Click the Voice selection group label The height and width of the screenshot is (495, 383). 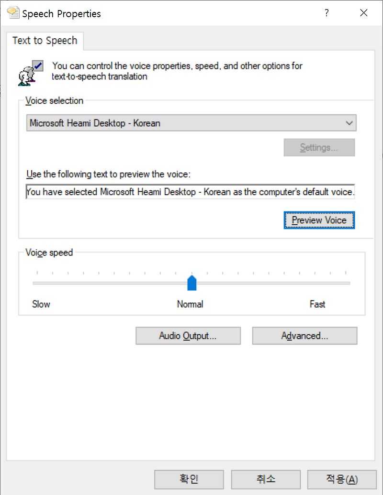coord(55,101)
